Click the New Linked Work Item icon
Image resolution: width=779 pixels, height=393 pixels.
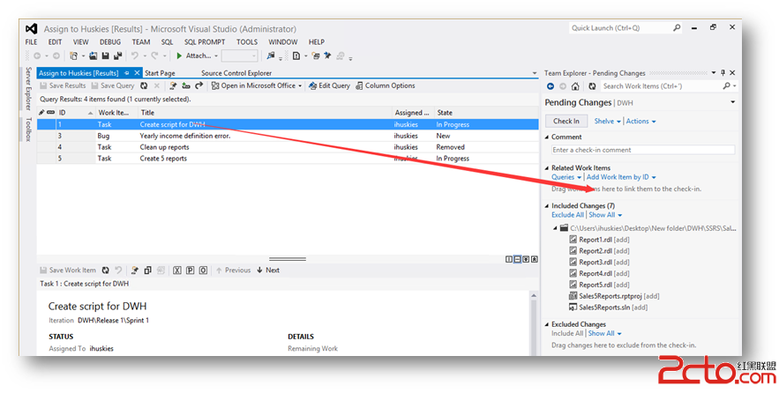[x=173, y=85]
